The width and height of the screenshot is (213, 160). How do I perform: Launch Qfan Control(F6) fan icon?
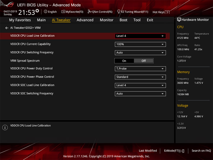(89, 12)
